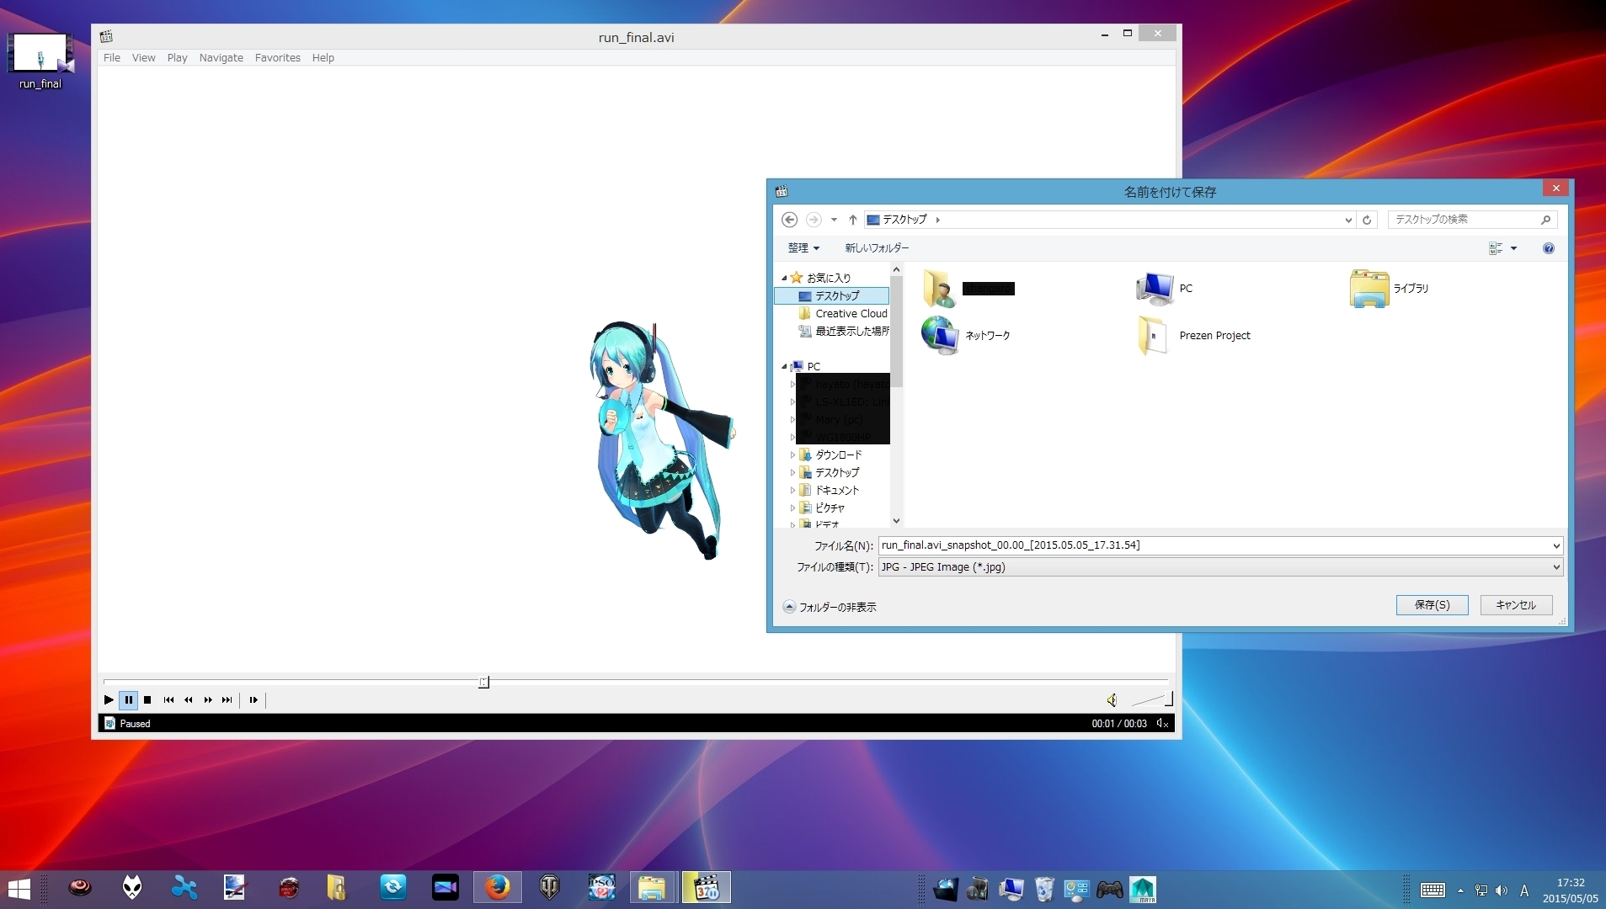Open the Maya icon in the taskbar toolbar

point(1143,890)
